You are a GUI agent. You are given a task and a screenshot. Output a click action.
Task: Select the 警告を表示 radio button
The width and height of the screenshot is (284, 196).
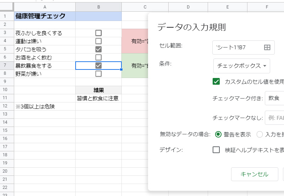click(x=218, y=134)
